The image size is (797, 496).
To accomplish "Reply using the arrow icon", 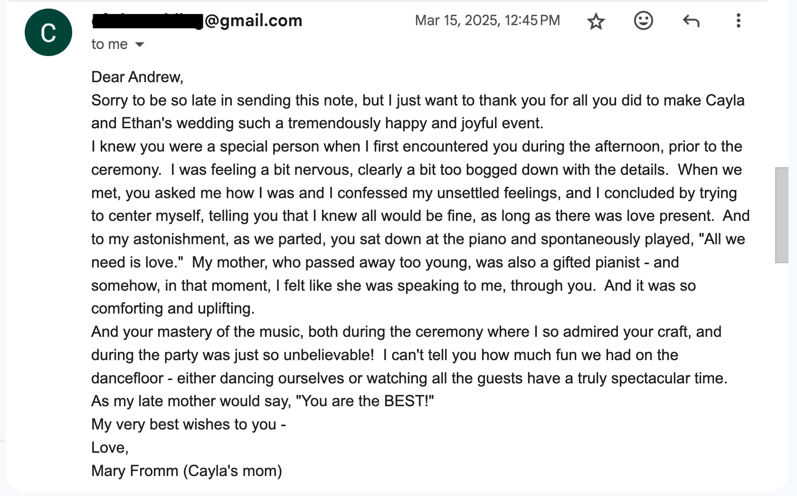I will (691, 21).
